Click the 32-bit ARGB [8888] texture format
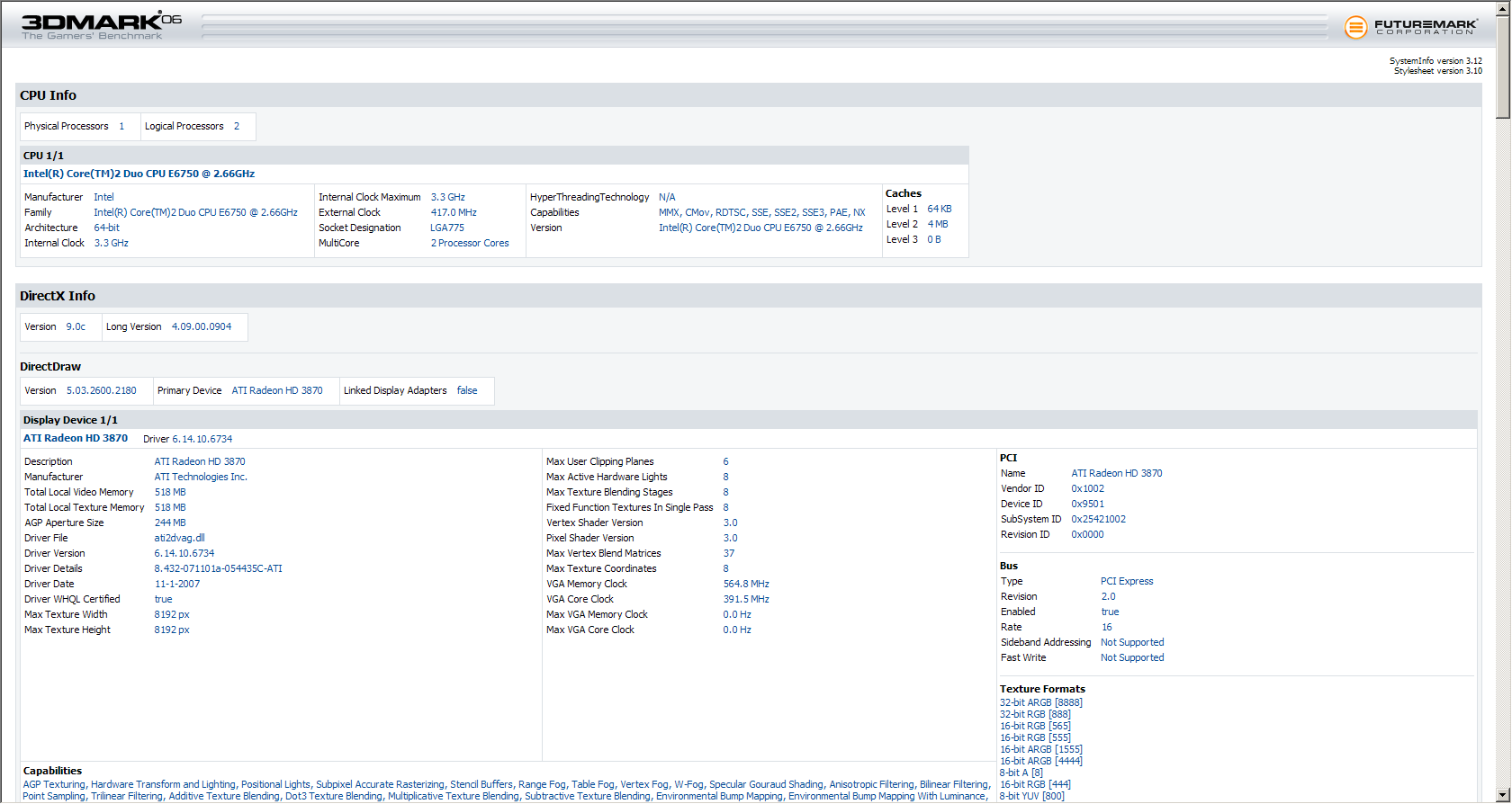 pos(1041,702)
